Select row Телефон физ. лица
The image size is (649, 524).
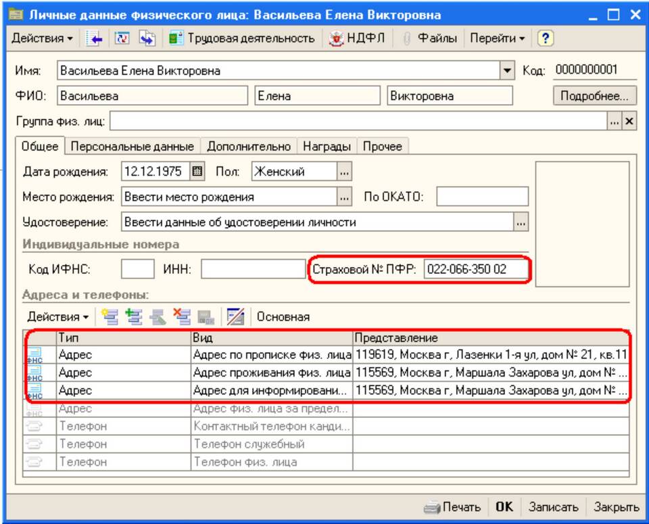click(x=326, y=462)
